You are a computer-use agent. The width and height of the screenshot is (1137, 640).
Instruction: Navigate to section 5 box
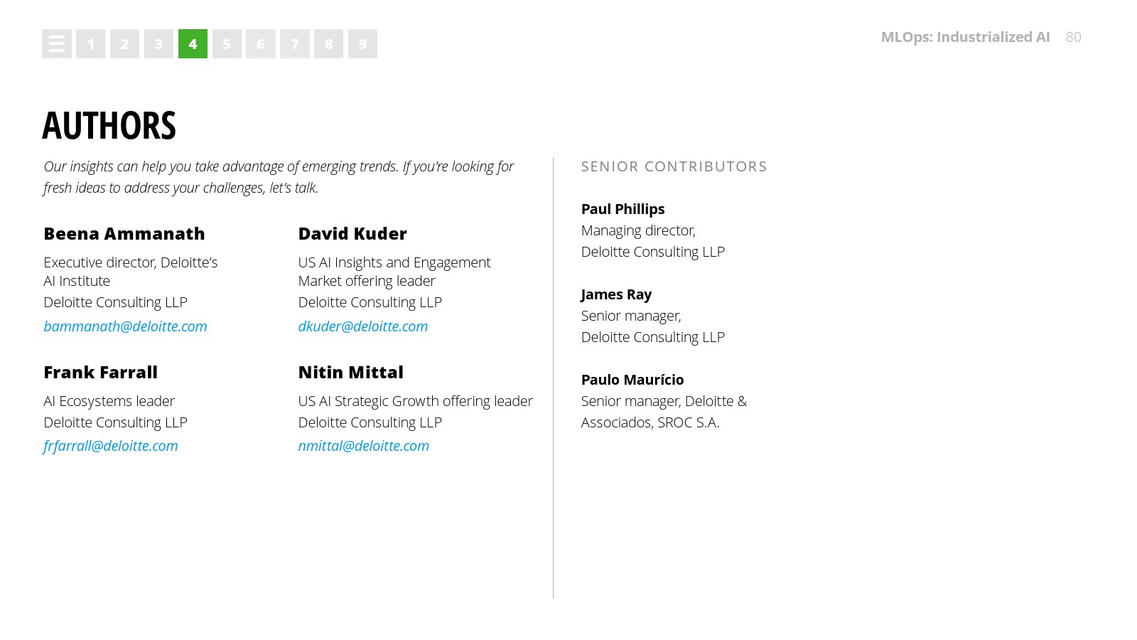point(227,44)
